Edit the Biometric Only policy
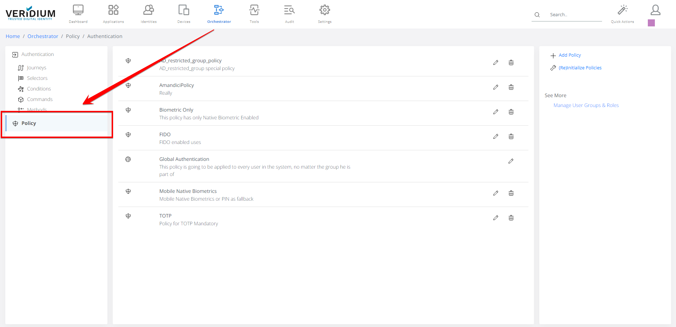This screenshot has width=676, height=327. coord(496,112)
